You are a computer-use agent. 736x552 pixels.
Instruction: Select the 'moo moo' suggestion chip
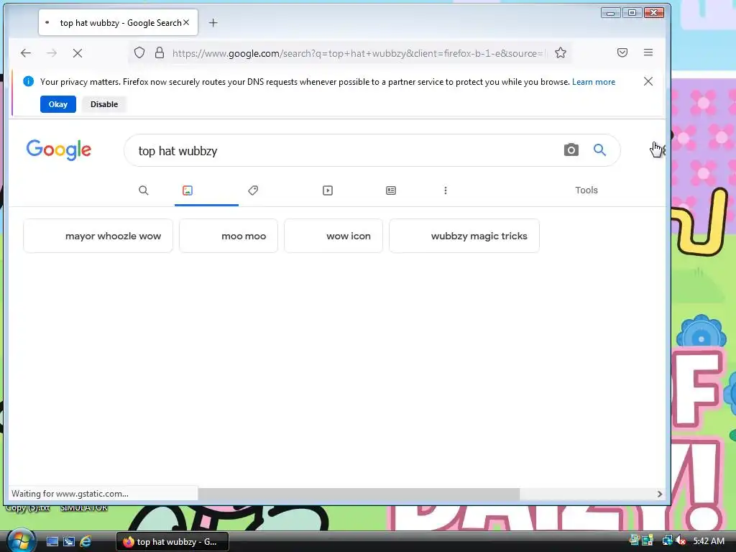229,236
